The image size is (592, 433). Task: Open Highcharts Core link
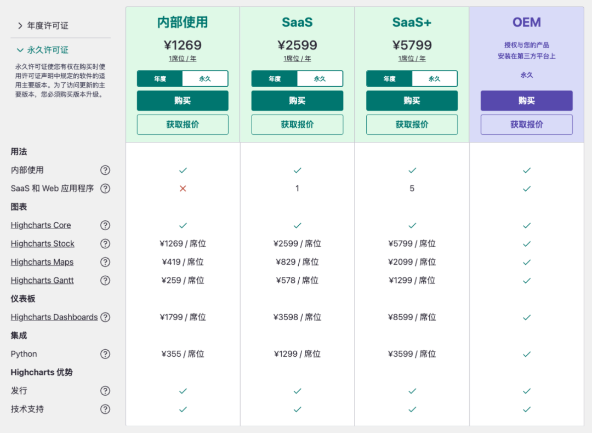(x=41, y=225)
